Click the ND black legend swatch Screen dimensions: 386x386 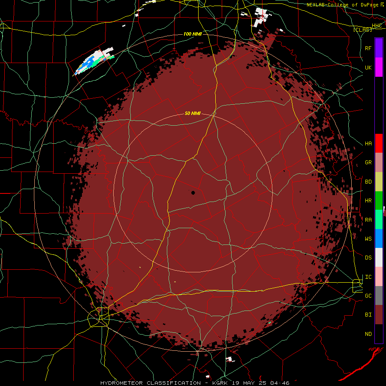click(x=379, y=334)
